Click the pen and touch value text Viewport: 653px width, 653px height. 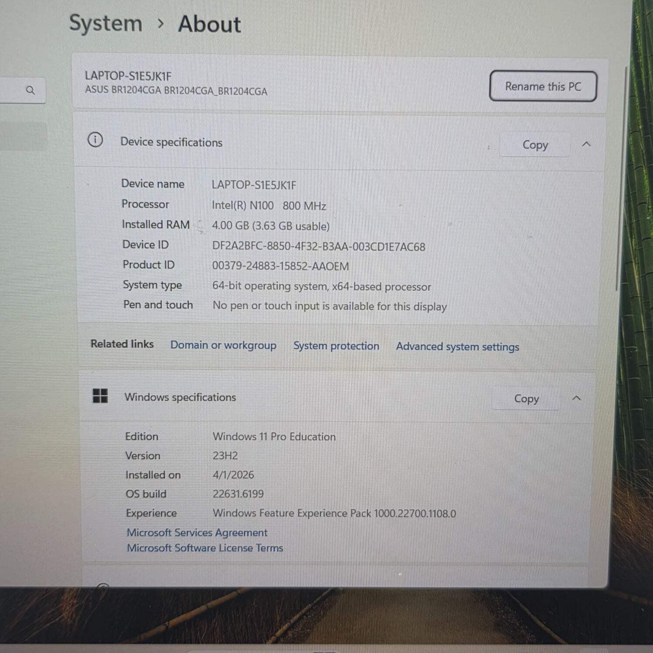point(330,306)
